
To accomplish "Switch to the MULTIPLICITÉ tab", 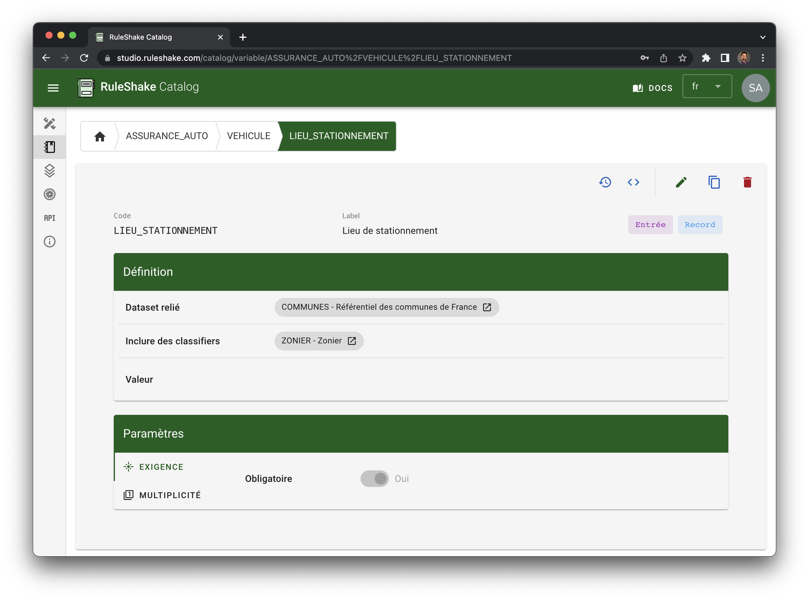I will [170, 495].
